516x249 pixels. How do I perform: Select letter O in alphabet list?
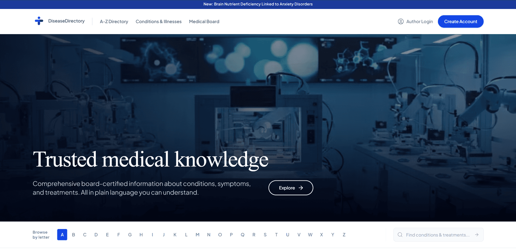220,235
